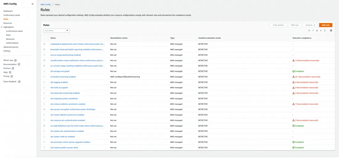
Task: Open Rules under Aggregators
Action: [x=8, y=35]
